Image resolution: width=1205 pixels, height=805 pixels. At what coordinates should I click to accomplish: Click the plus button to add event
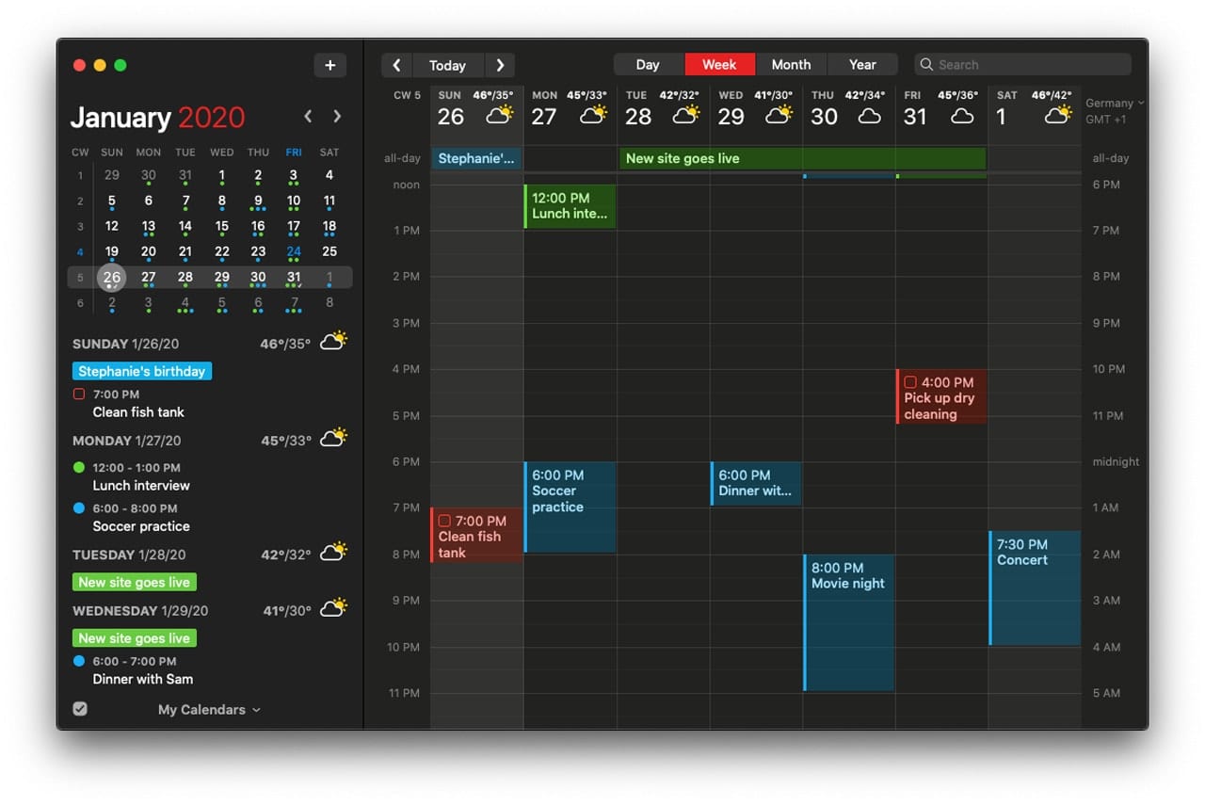(x=329, y=65)
